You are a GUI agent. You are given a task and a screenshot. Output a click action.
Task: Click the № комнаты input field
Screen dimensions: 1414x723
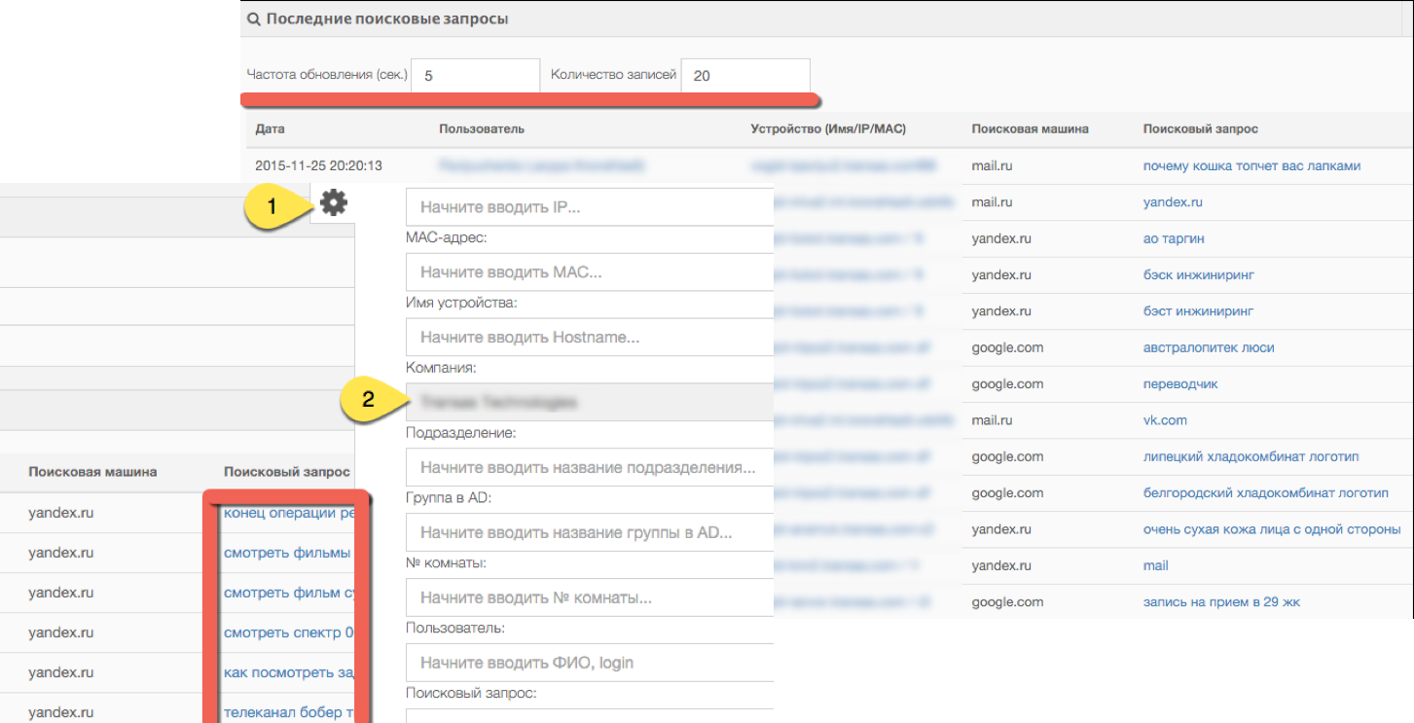[590, 597]
